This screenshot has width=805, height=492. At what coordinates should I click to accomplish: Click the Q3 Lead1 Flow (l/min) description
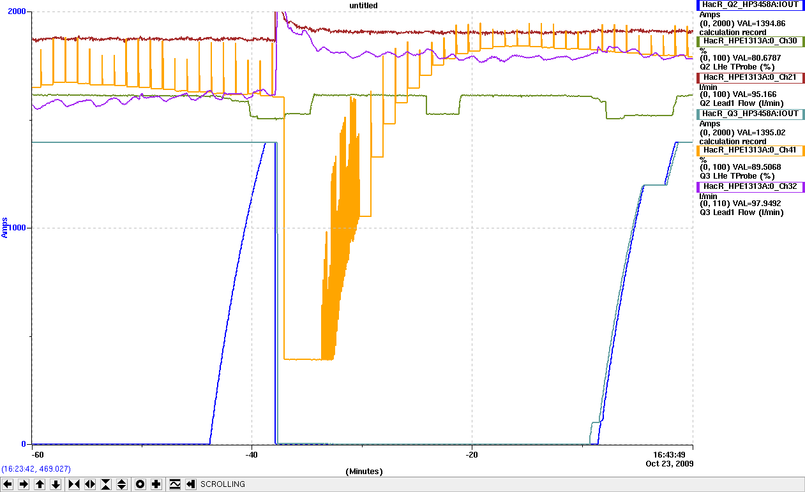click(x=741, y=212)
